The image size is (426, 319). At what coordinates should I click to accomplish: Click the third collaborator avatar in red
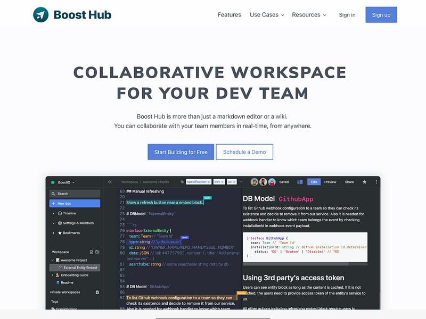point(272,182)
